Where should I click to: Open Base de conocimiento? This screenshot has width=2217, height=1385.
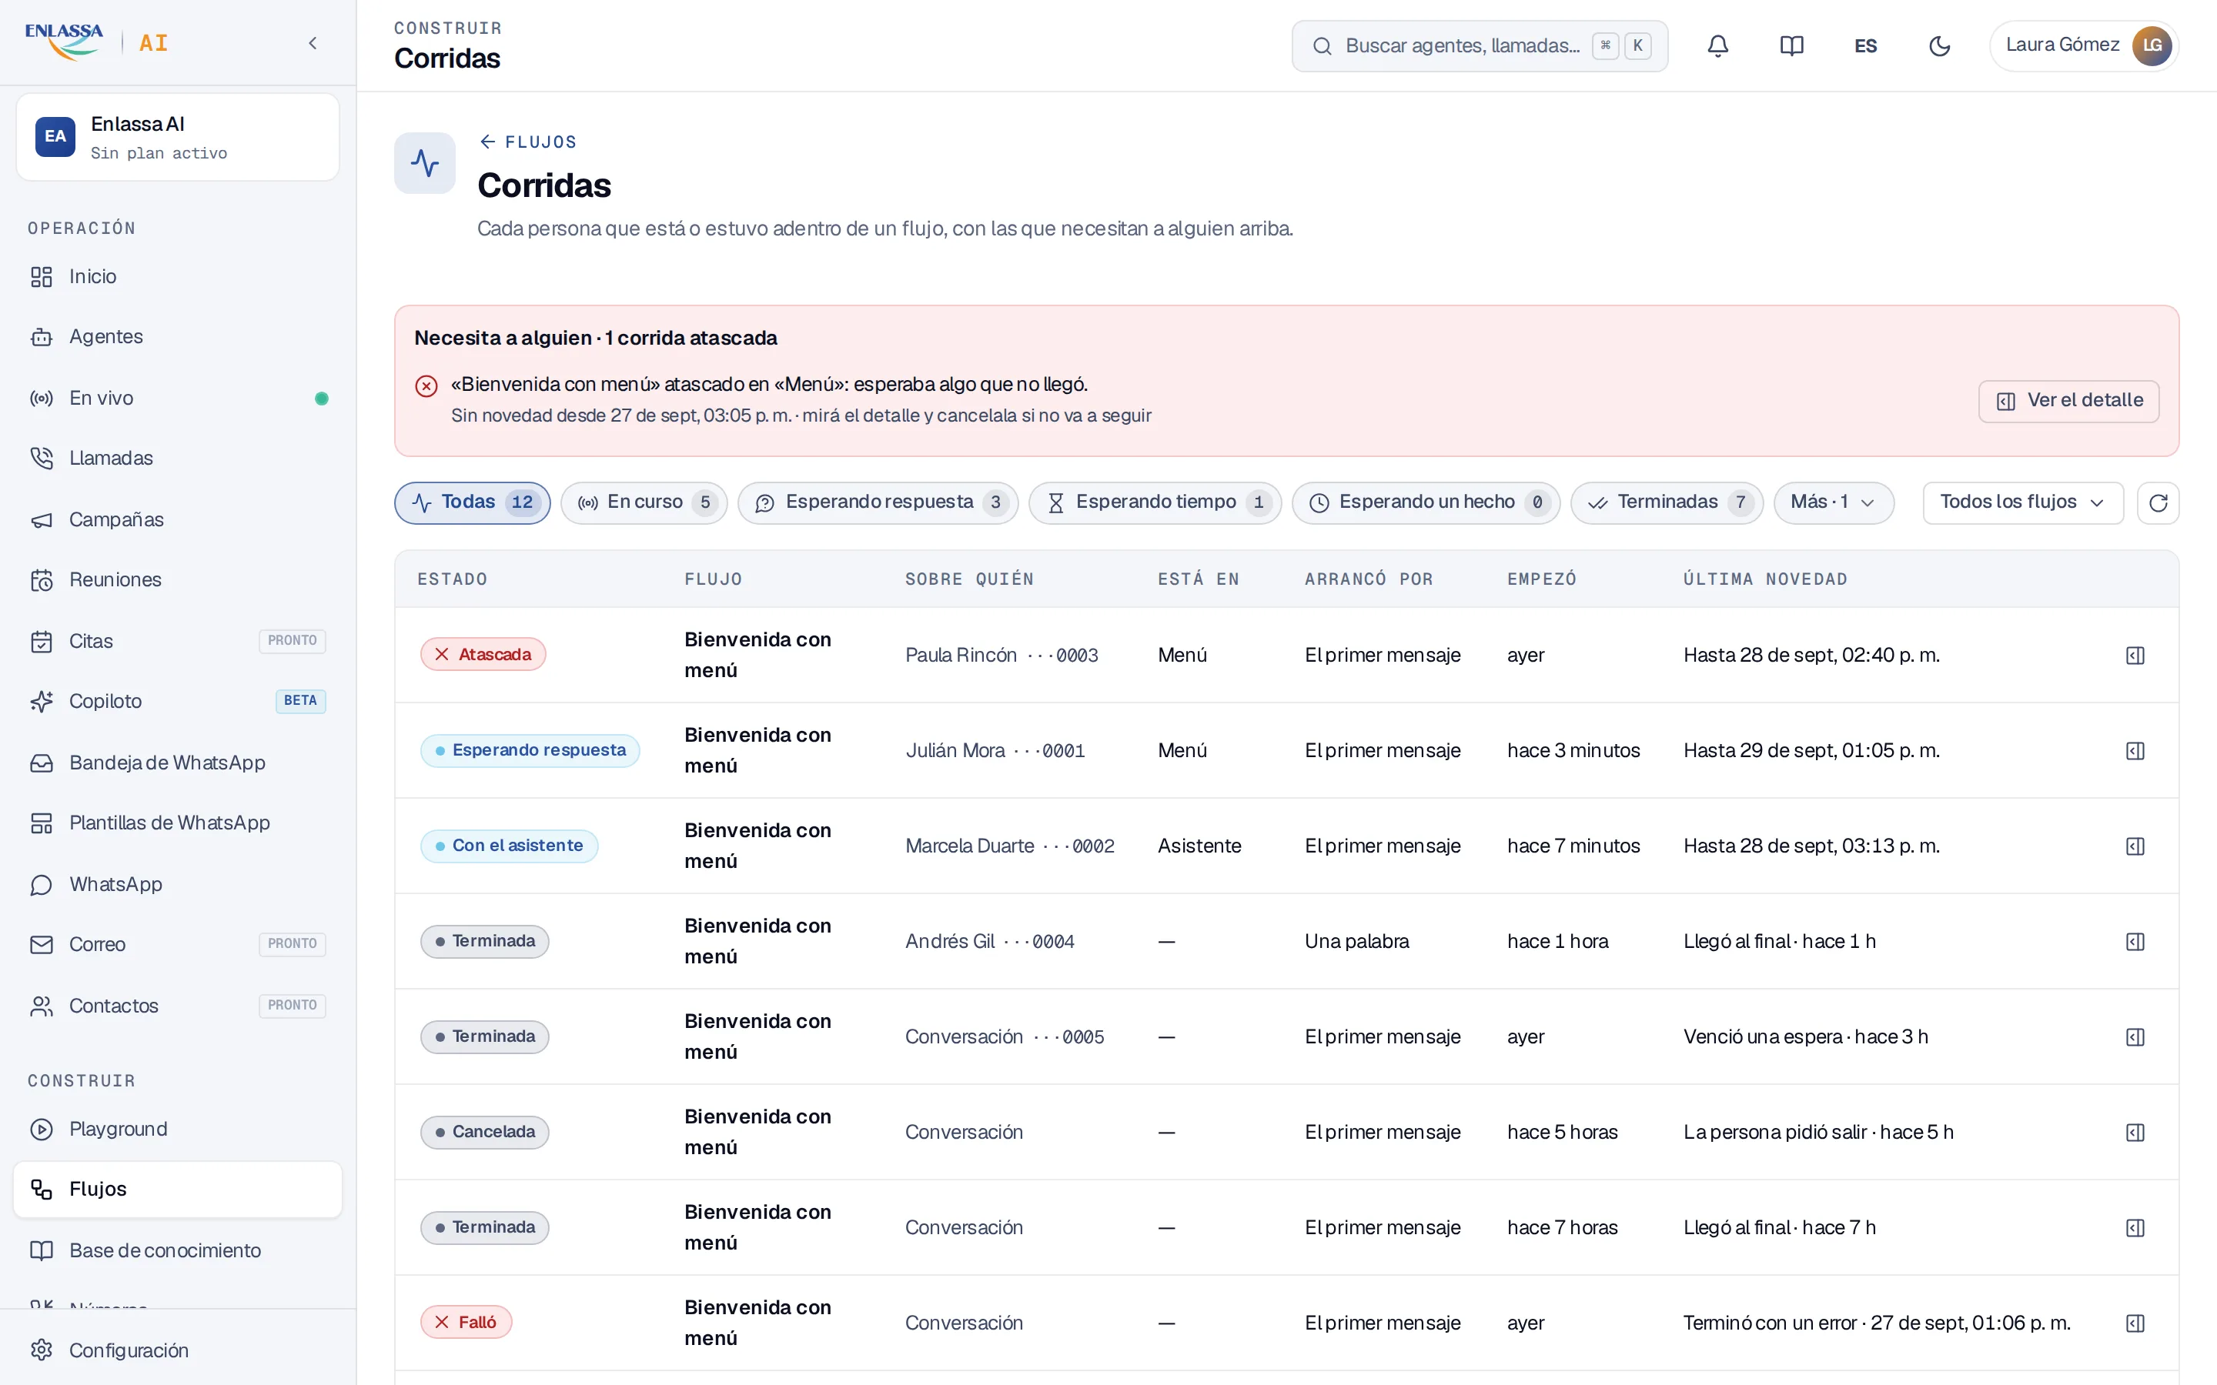[178, 1250]
